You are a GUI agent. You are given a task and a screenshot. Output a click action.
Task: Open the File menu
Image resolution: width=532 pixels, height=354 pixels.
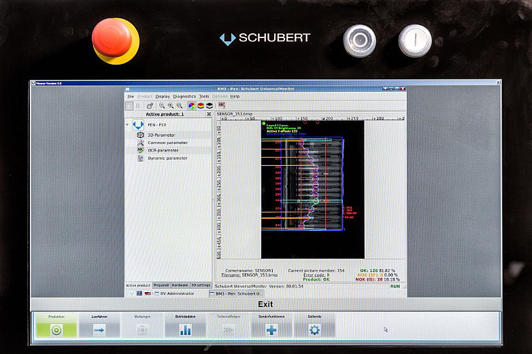pyautogui.click(x=131, y=96)
